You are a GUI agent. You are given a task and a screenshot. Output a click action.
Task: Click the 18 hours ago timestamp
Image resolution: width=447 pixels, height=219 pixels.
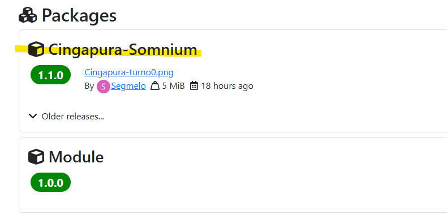227,86
